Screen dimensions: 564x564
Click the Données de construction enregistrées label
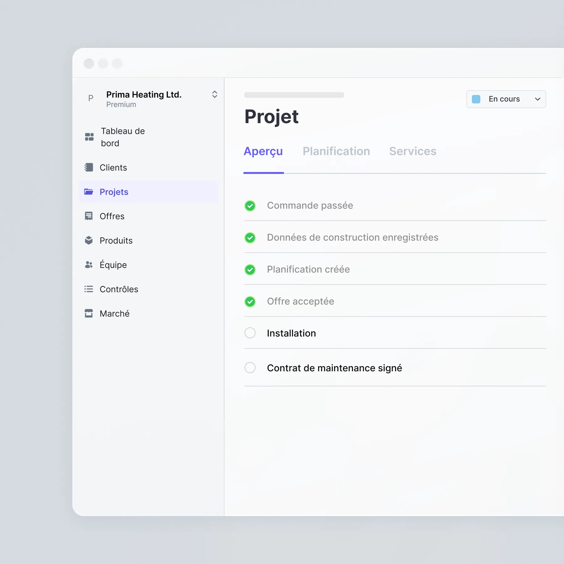click(x=352, y=237)
